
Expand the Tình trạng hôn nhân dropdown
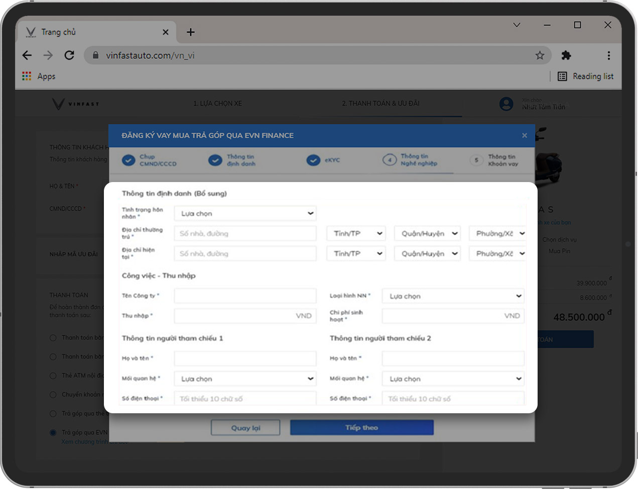pyautogui.click(x=245, y=214)
